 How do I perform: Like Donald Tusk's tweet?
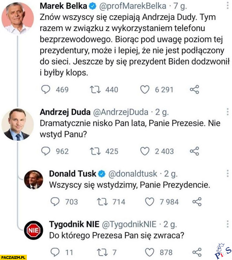coord(150,201)
